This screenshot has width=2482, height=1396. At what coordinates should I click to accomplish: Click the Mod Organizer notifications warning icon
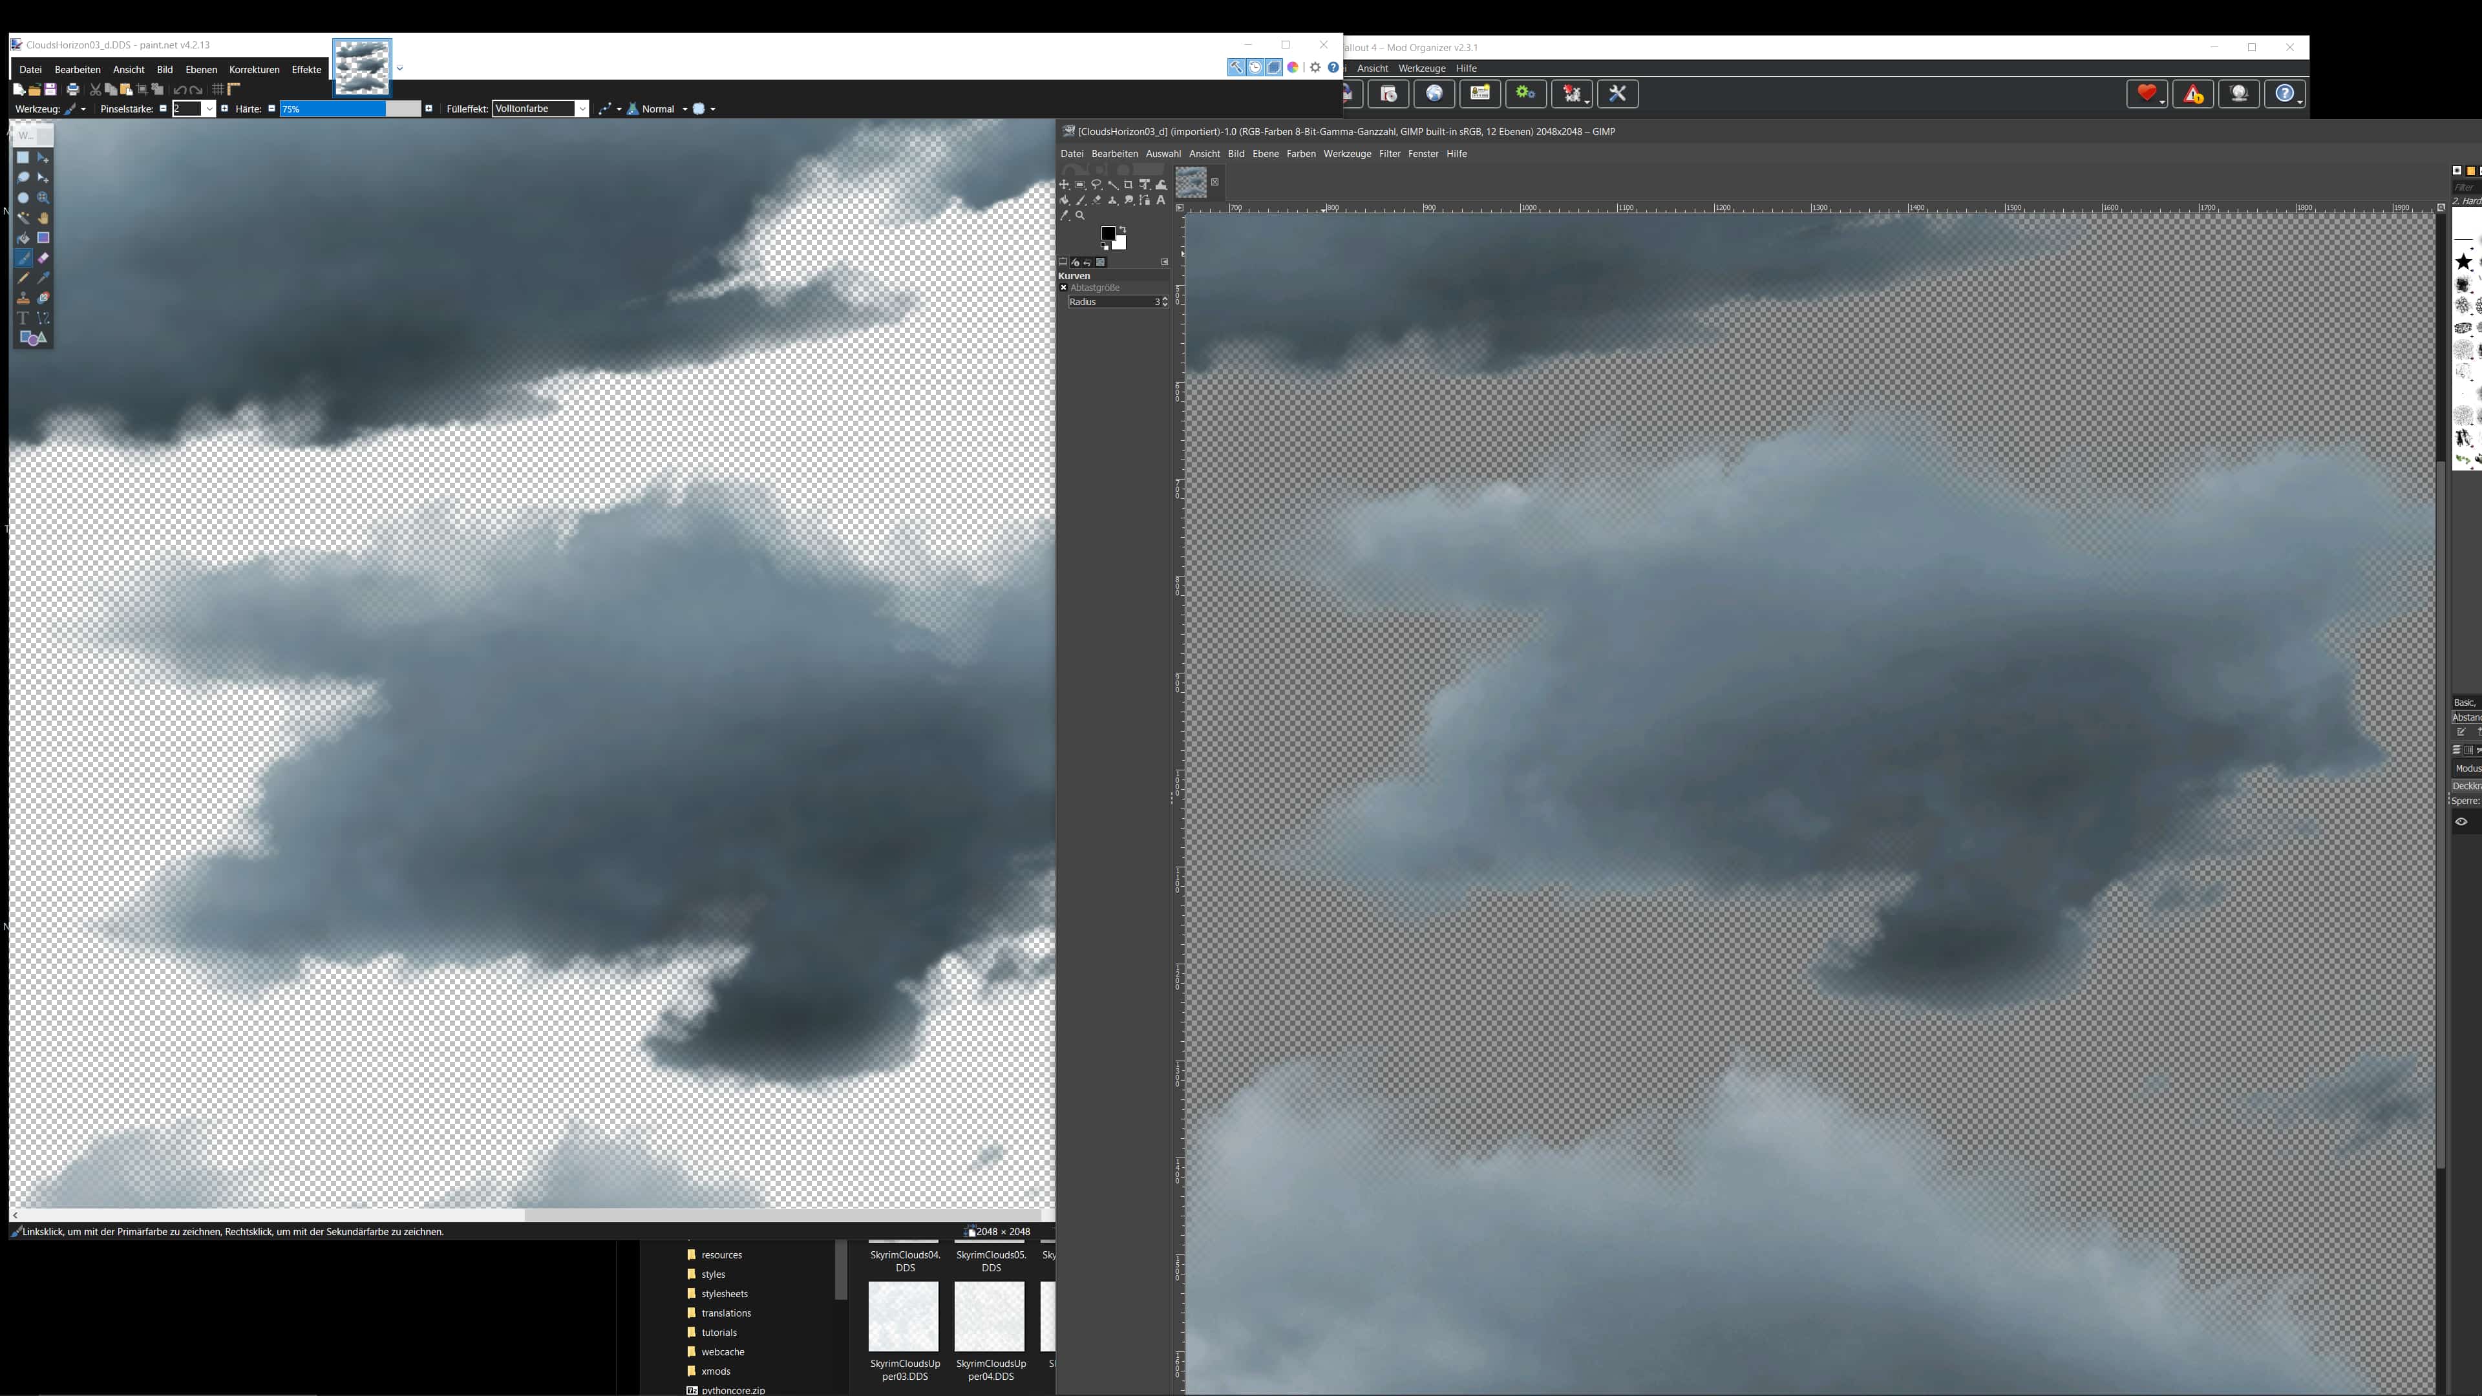2193,94
